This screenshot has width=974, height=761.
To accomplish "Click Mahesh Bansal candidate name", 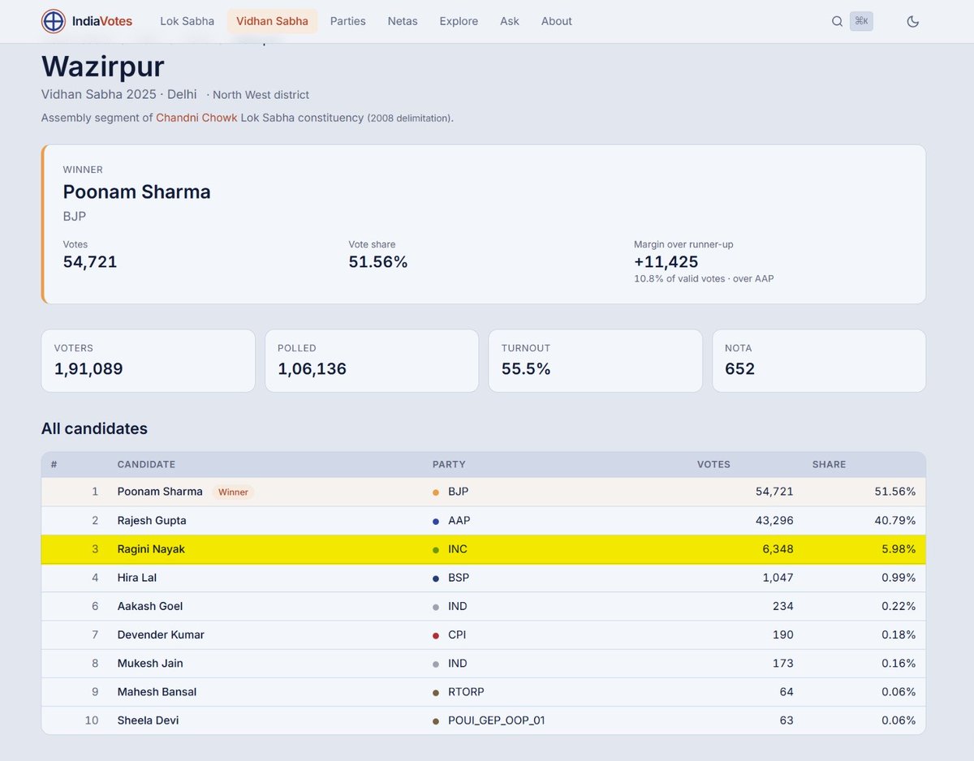I will pos(157,692).
